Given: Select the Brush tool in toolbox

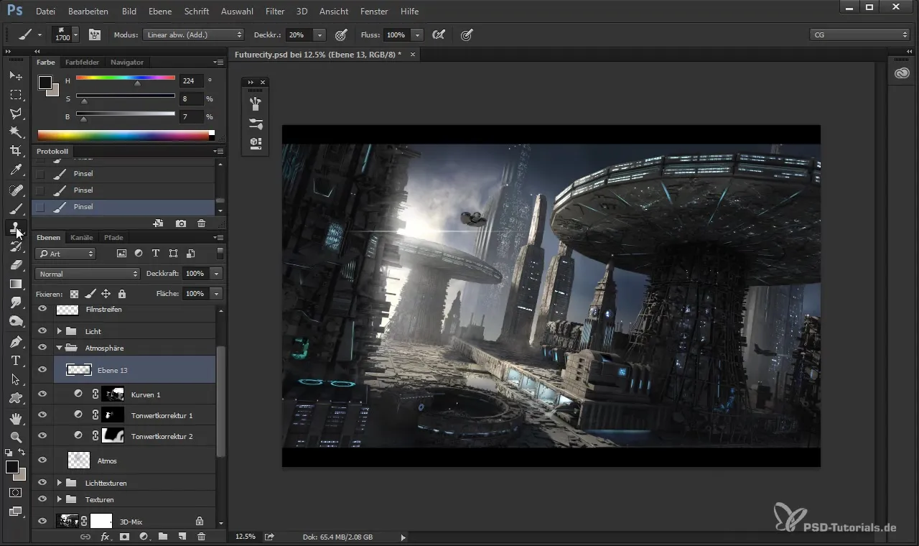Looking at the screenshot, I should 16,209.
